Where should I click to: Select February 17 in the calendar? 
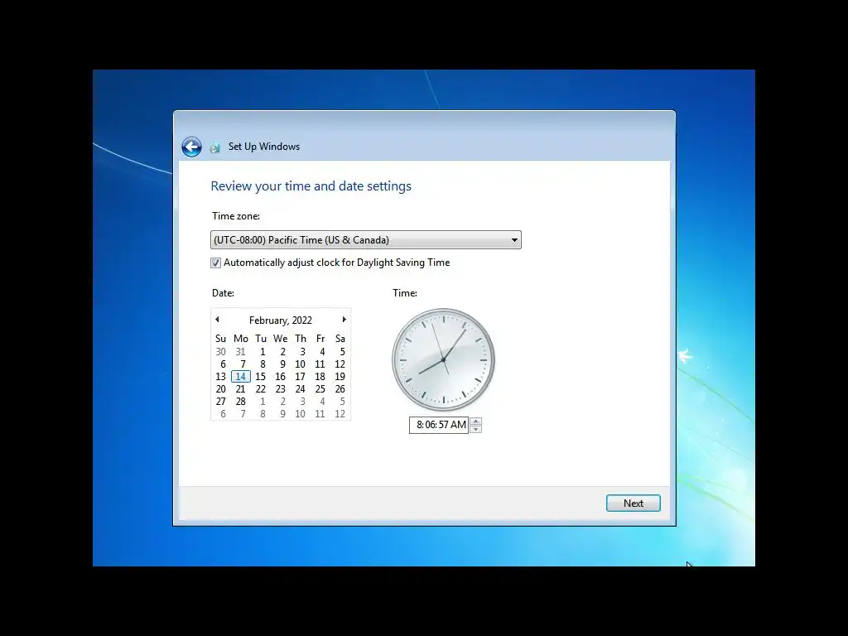[300, 377]
